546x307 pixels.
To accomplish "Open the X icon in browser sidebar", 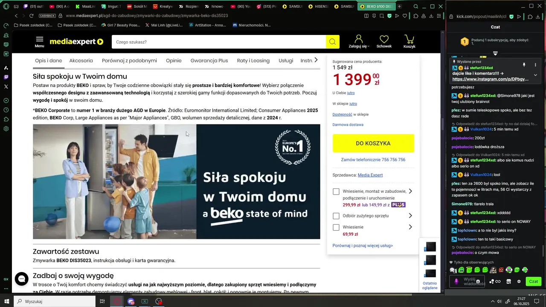I will tap(6, 87).
